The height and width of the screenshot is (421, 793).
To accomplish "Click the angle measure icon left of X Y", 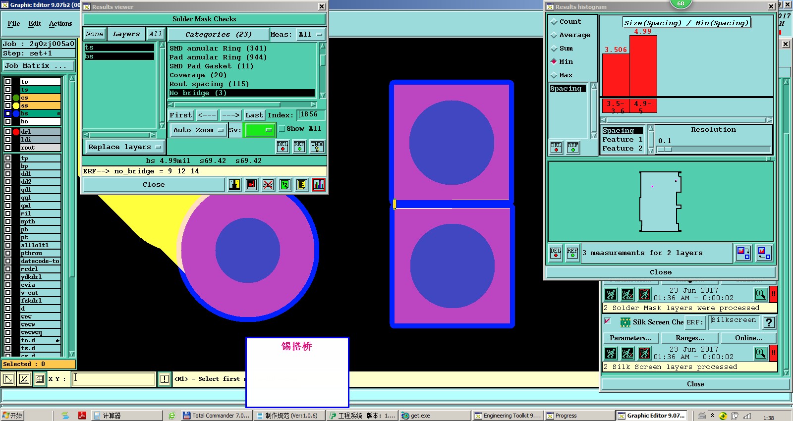I will (x=24, y=379).
